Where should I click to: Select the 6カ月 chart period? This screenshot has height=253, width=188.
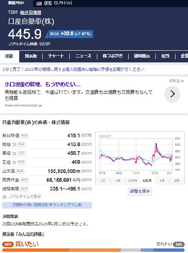click(x=147, y=181)
